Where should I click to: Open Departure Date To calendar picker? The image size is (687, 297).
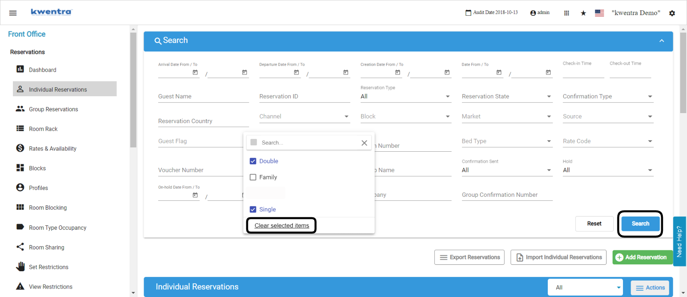pyautogui.click(x=346, y=72)
